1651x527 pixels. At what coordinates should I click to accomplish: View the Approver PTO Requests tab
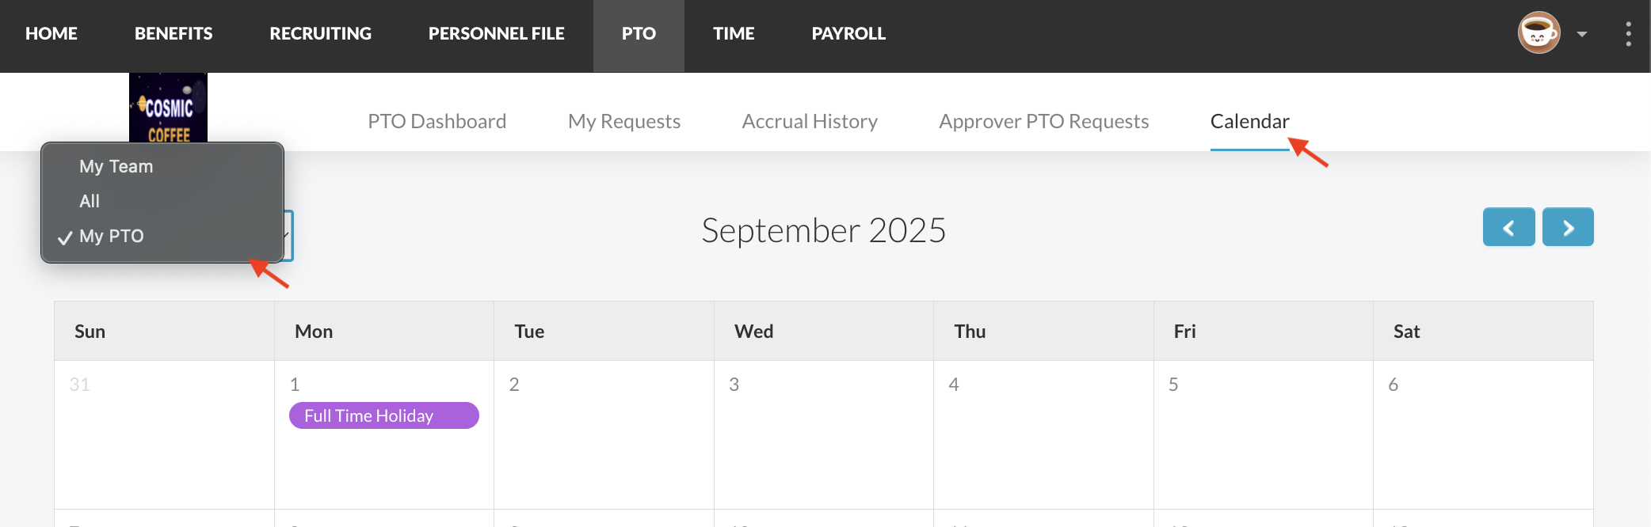click(x=1043, y=121)
